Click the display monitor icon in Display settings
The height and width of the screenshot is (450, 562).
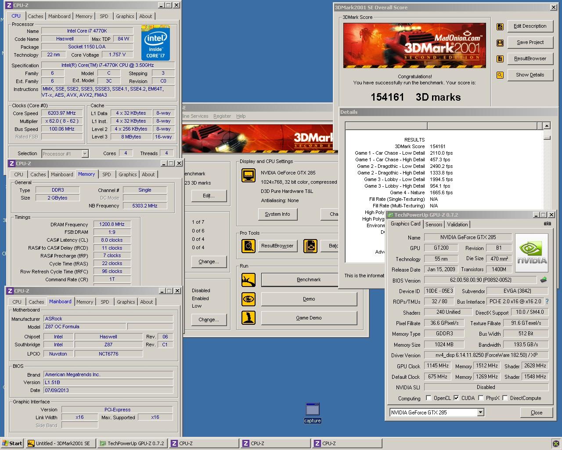[x=249, y=175]
